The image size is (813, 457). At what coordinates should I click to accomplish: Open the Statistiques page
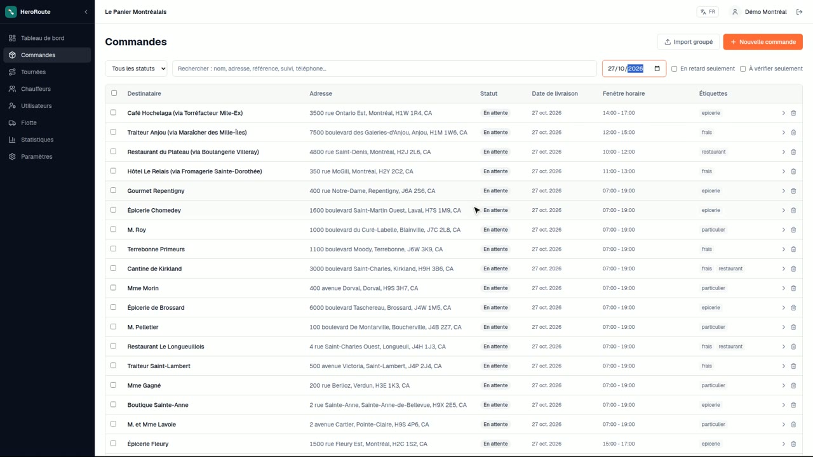tap(47, 140)
